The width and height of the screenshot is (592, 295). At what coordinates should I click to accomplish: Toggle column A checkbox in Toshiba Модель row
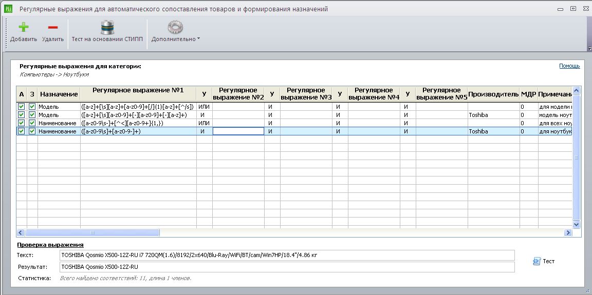(x=22, y=115)
